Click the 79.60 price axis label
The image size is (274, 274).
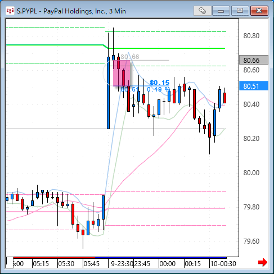coord(251,241)
